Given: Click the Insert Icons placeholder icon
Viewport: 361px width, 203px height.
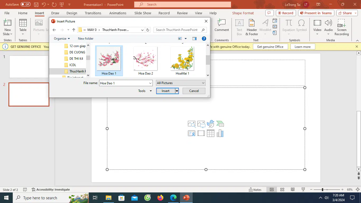Looking at the screenshot, I should point(211,124).
